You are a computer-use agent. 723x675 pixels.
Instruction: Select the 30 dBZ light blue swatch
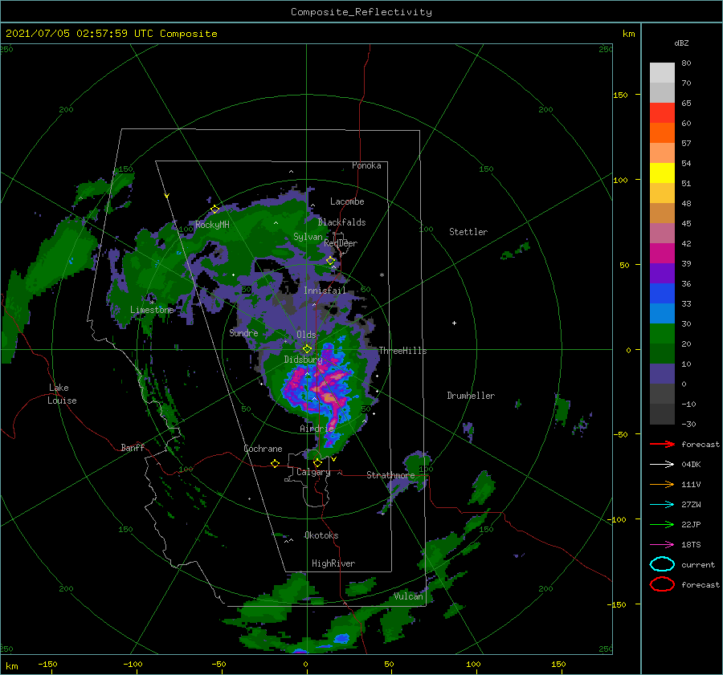662,313
